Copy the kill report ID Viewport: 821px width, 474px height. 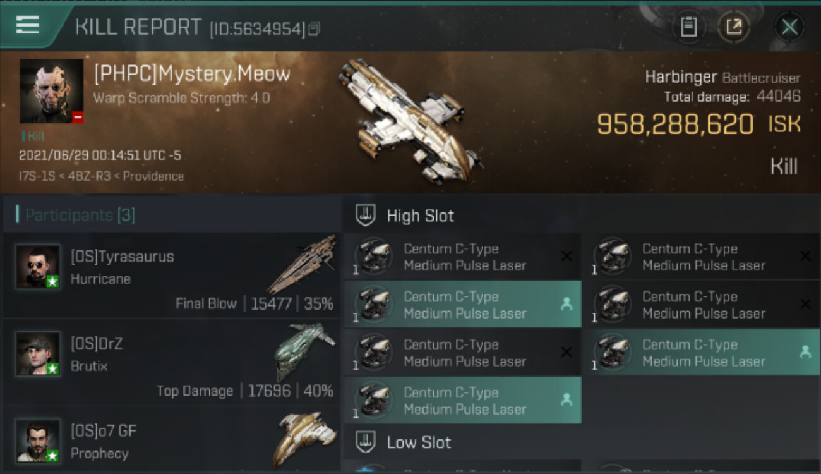pos(314,28)
